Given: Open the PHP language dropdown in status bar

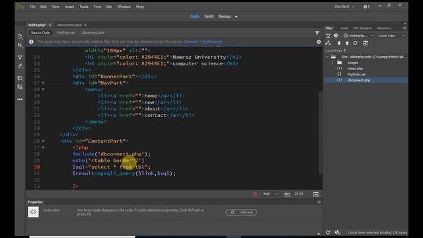Looking at the screenshot, I should pyautogui.click(x=270, y=194).
